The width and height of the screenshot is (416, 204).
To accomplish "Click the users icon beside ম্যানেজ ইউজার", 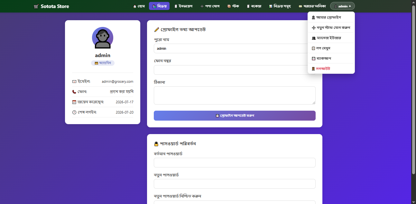I will [314, 38].
